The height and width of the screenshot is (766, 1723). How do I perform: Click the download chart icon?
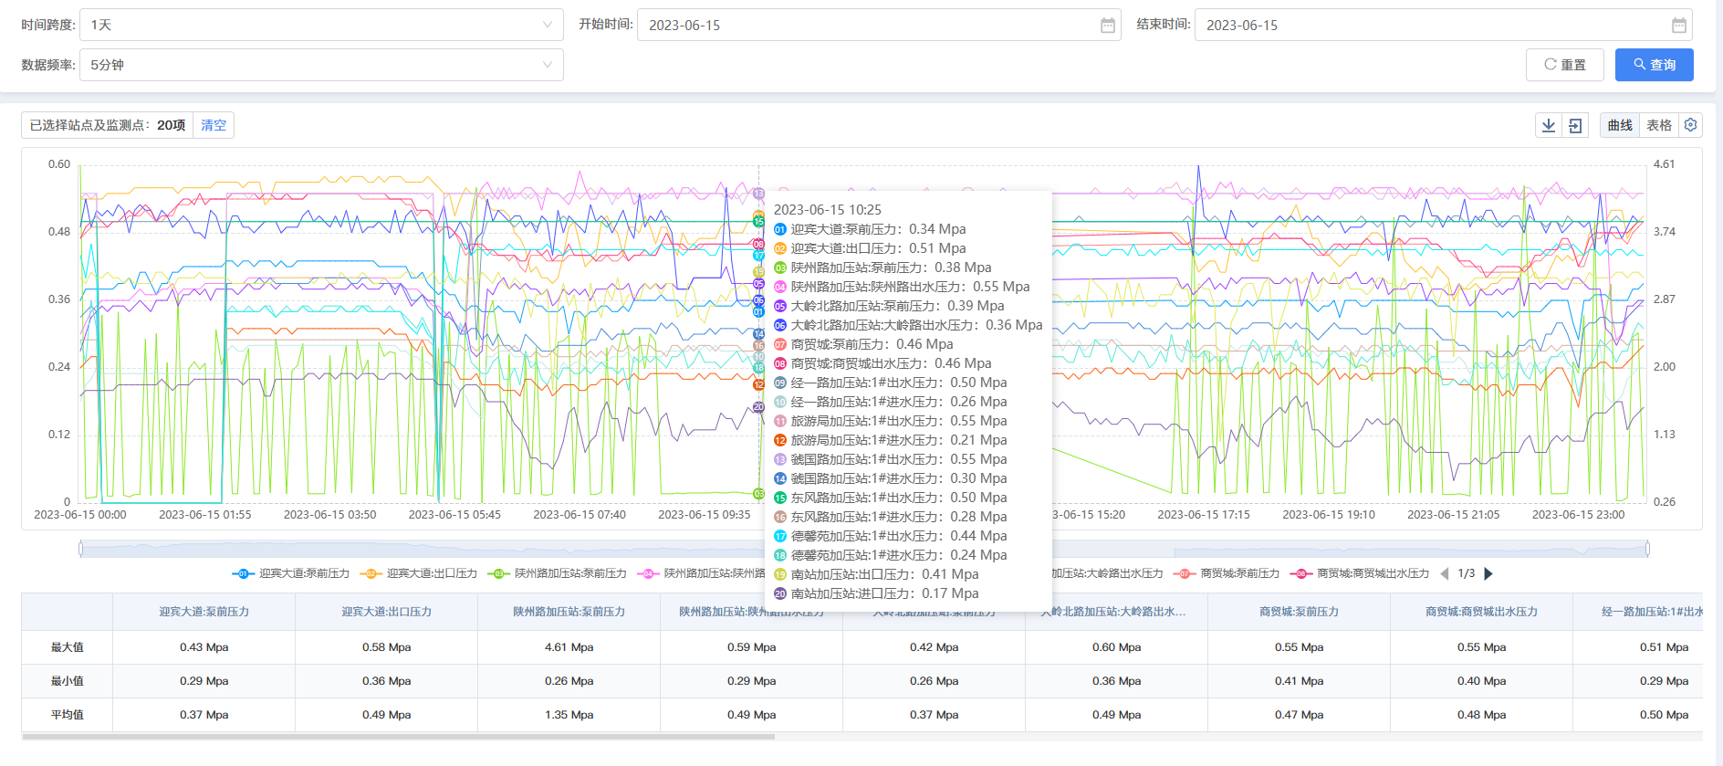[1549, 125]
